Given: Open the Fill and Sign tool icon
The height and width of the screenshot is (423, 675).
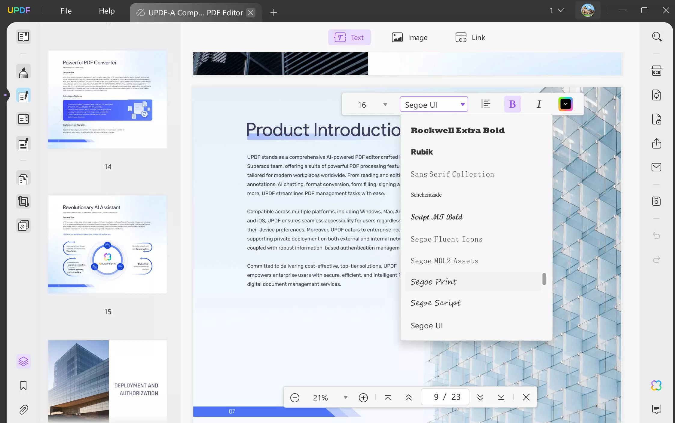Looking at the screenshot, I should click(x=23, y=144).
